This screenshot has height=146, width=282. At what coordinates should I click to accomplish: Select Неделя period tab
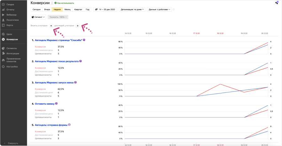pyautogui.click(x=57, y=9)
